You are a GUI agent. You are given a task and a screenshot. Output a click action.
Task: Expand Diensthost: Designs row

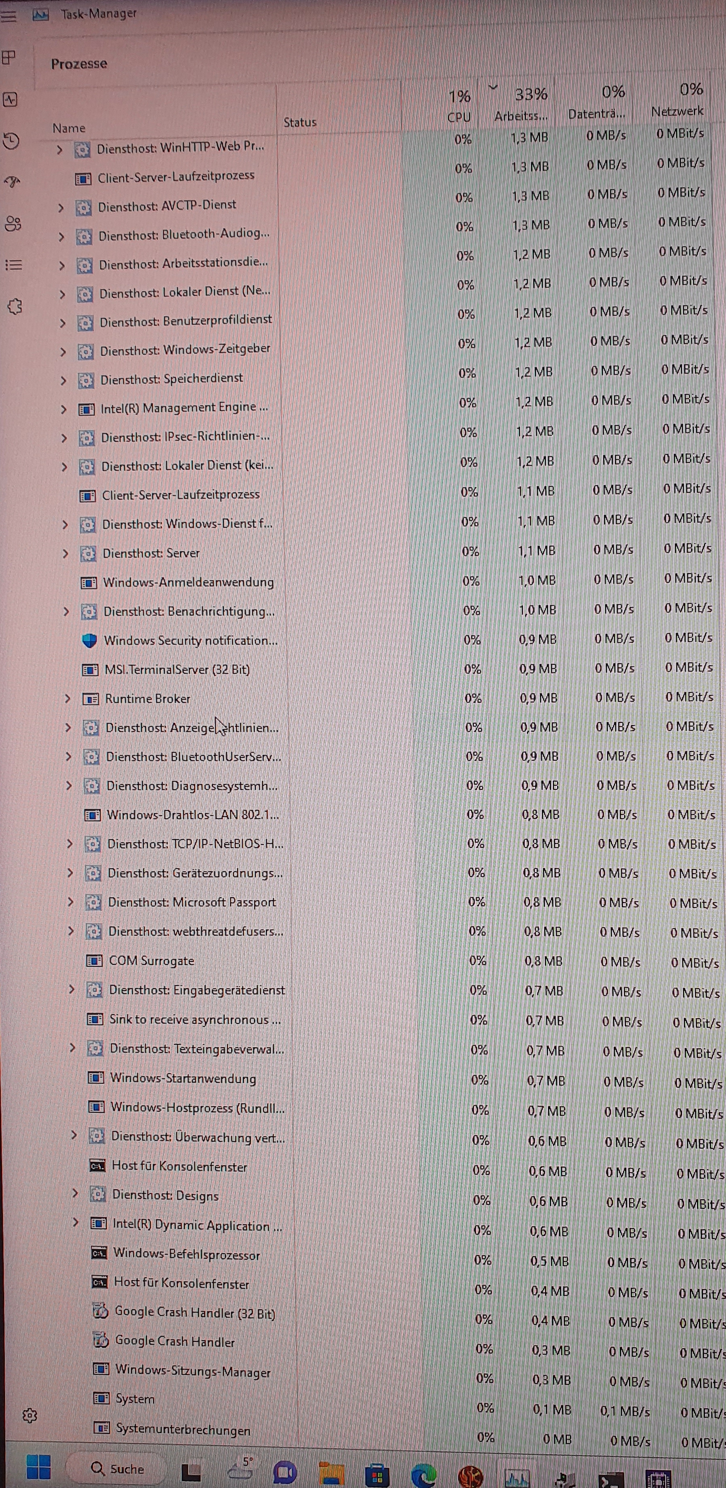75,1193
